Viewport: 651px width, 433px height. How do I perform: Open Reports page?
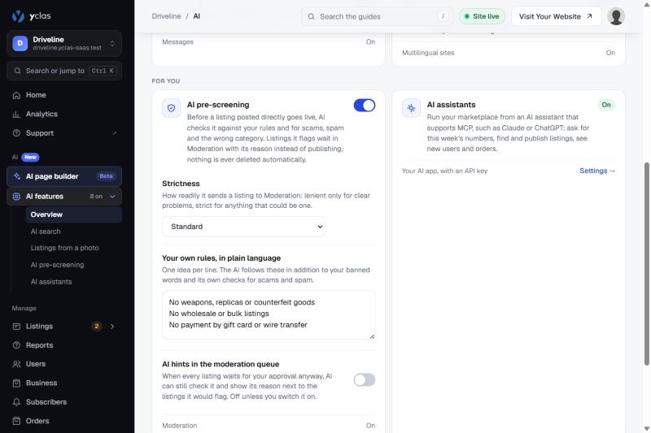point(64,345)
